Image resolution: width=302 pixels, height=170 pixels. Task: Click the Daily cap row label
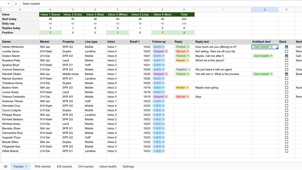click(x=20, y=24)
